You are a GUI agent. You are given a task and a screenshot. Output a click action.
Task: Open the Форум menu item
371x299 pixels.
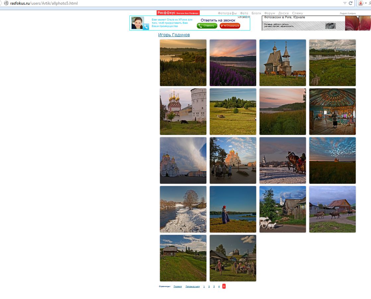[x=269, y=13]
